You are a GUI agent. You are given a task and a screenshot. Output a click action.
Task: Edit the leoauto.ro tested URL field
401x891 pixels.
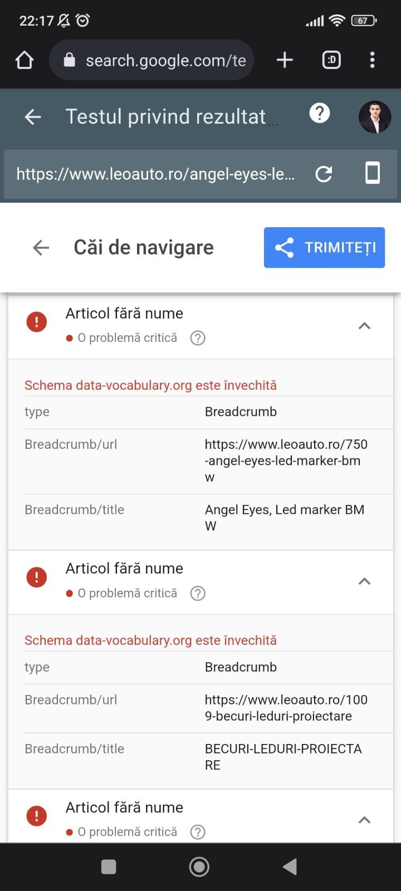pos(156,174)
